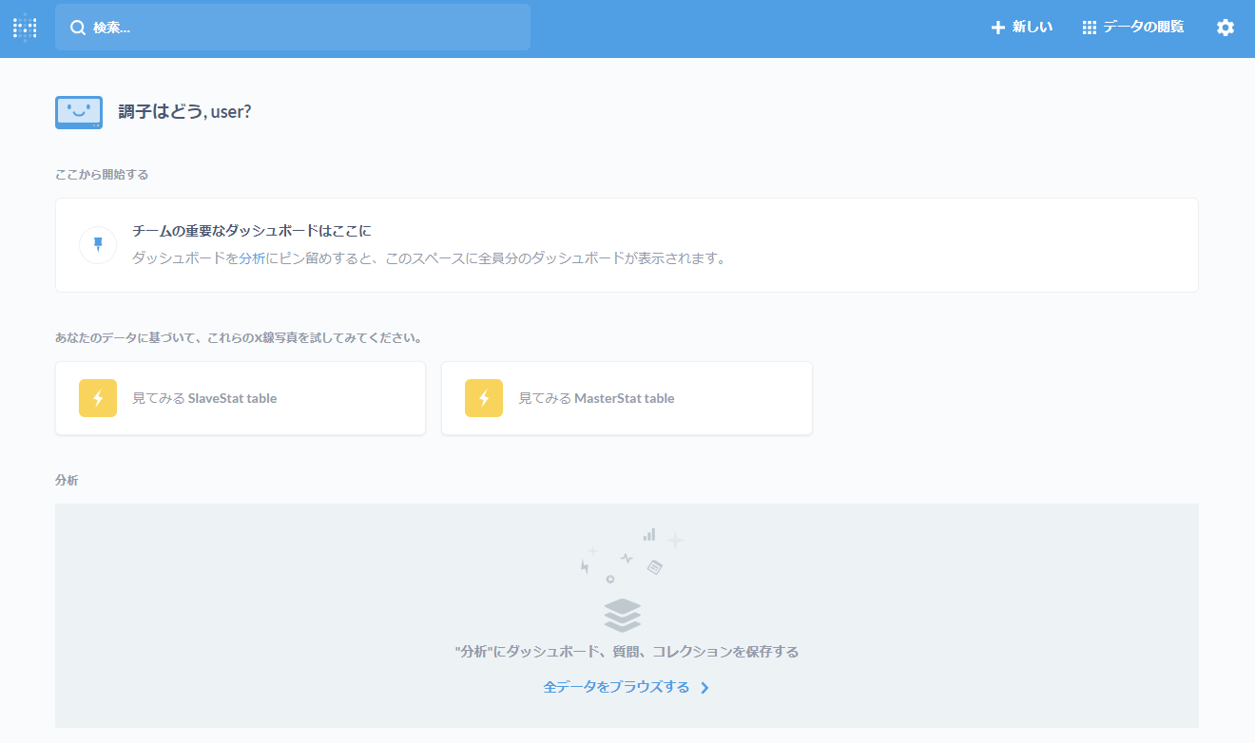This screenshot has width=1255, height=743.
Task: Click the Metabase logo icon
Action: pos(25,28)
